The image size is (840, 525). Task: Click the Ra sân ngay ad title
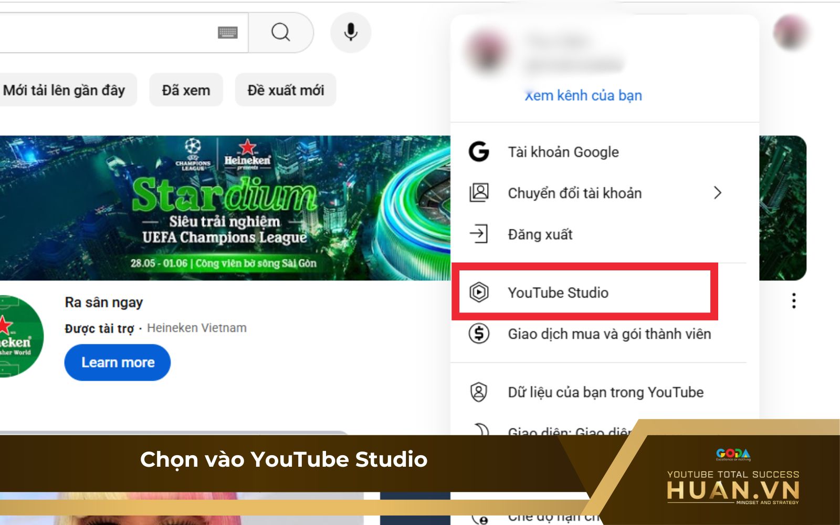click(x=104, y=302)
